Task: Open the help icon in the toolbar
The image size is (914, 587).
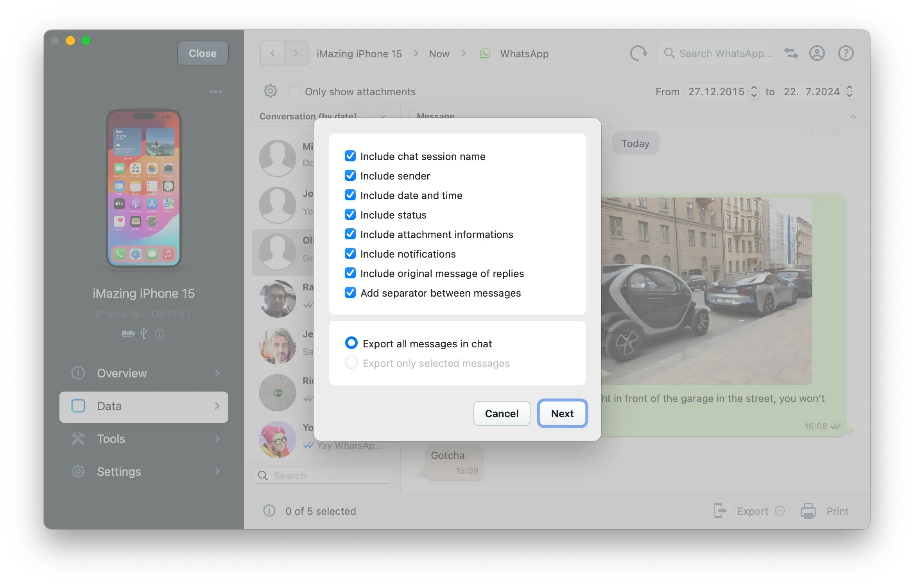Action: coord(846,53)
